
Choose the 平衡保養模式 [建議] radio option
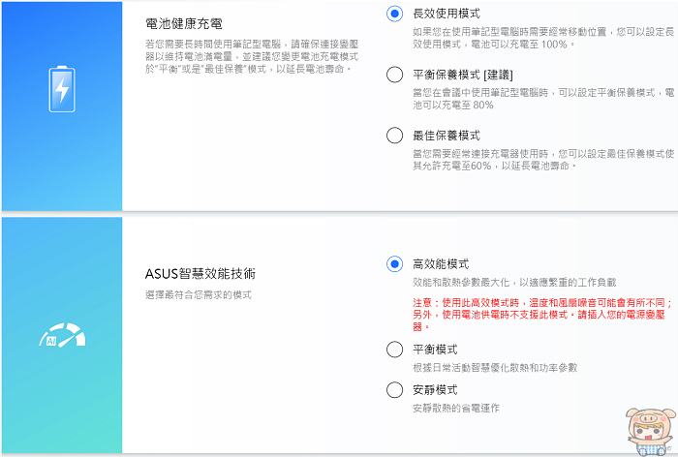tap(394, 75)
